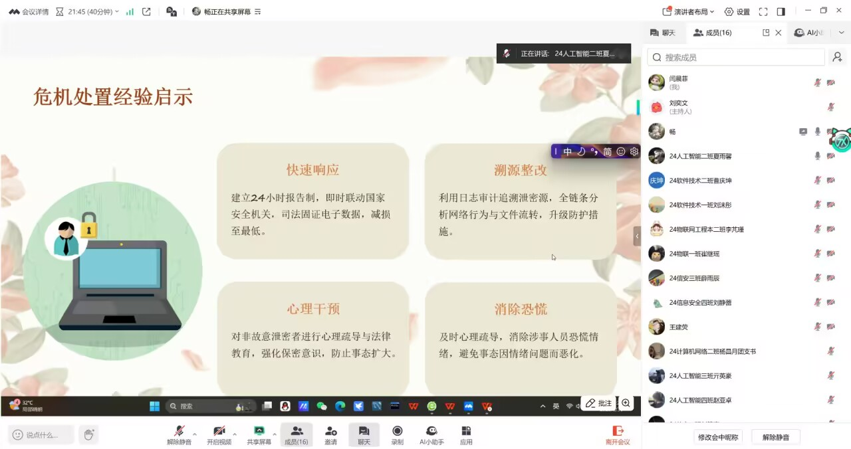
Task: Click the 邀请 invite icon
Action: click(x=330, y=432)
